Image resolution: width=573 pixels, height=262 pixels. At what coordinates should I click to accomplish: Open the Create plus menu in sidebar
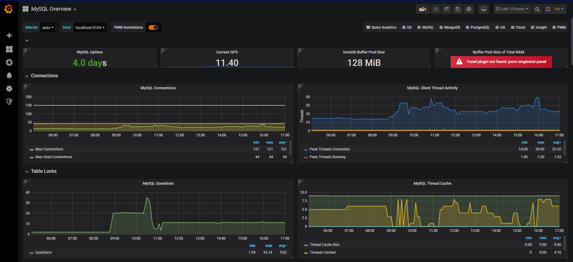(9, 36)
